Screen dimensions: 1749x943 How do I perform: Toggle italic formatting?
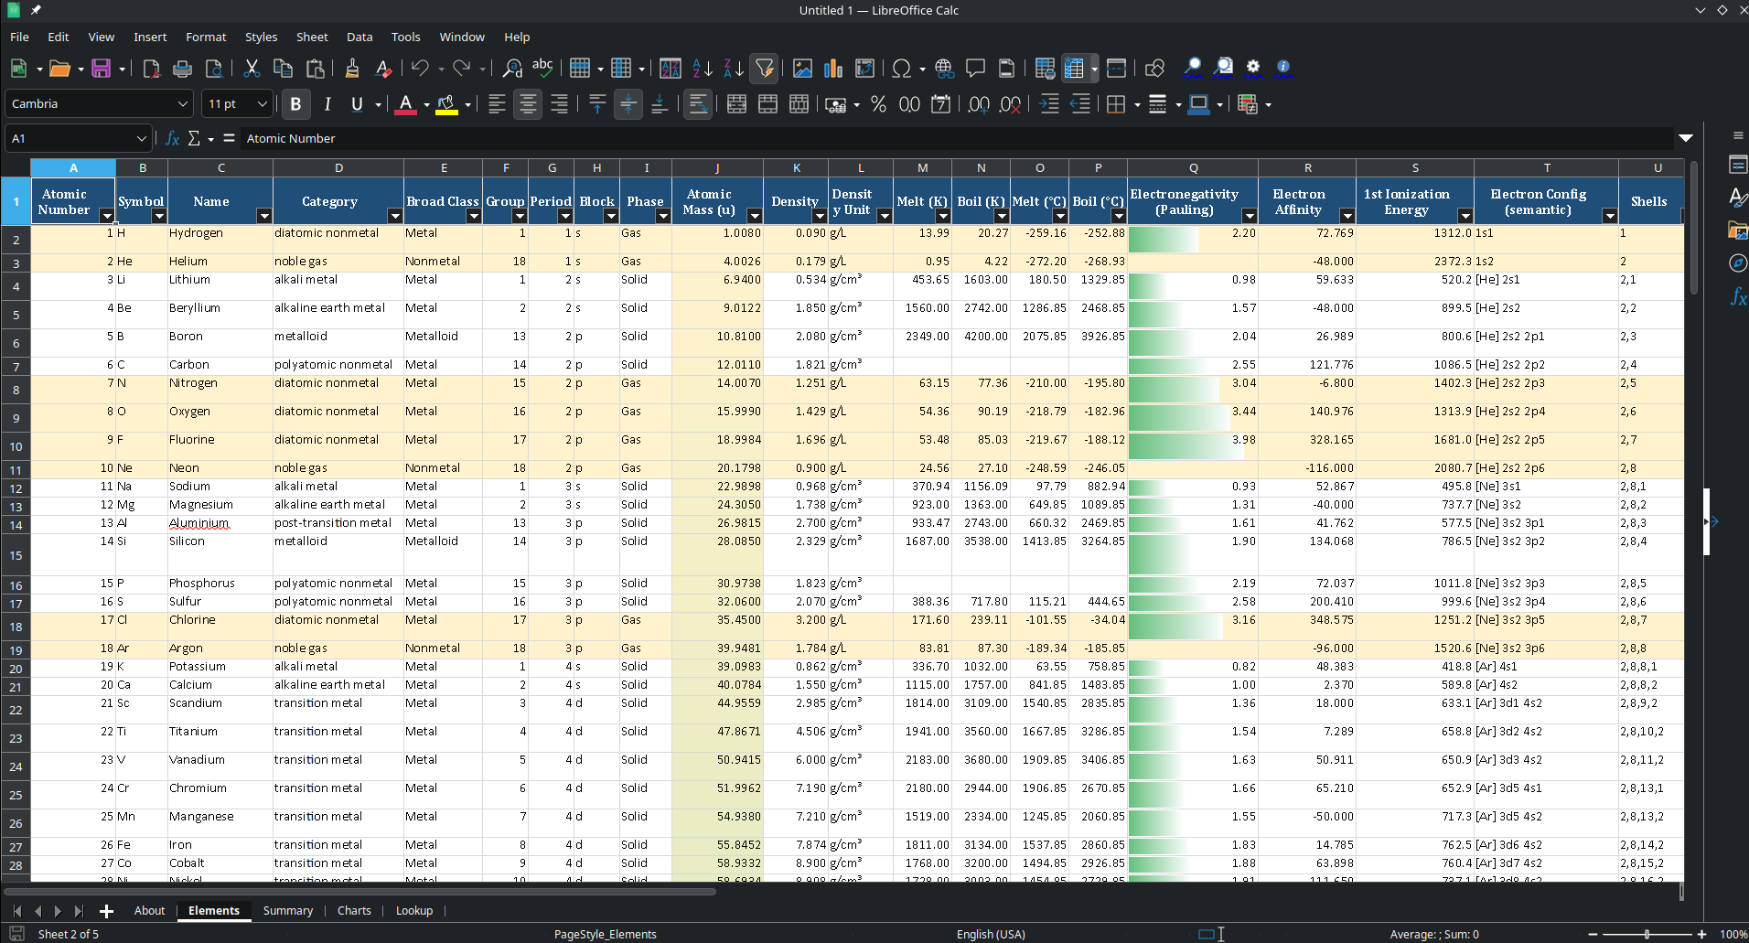point(327,104)
